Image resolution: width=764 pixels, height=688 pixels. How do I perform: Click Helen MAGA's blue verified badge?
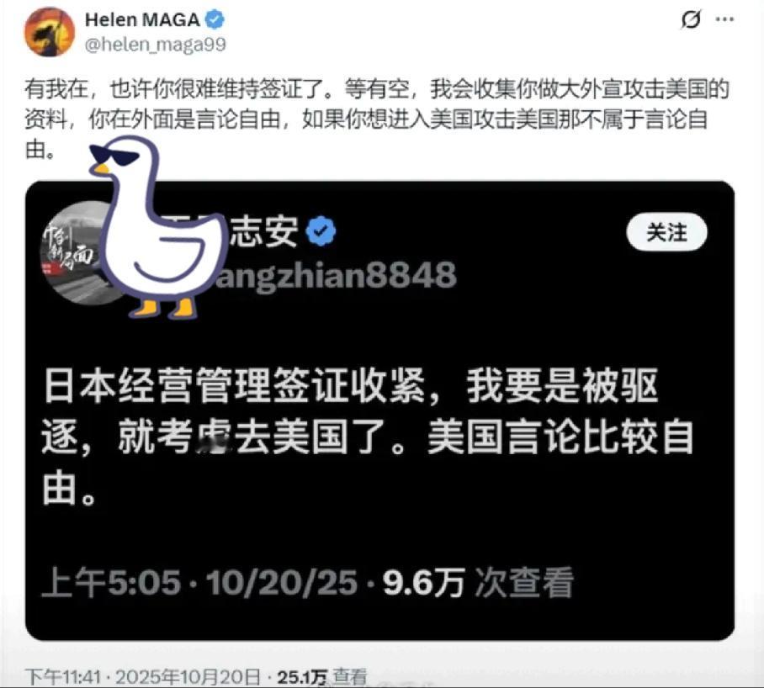coord(215,20)
